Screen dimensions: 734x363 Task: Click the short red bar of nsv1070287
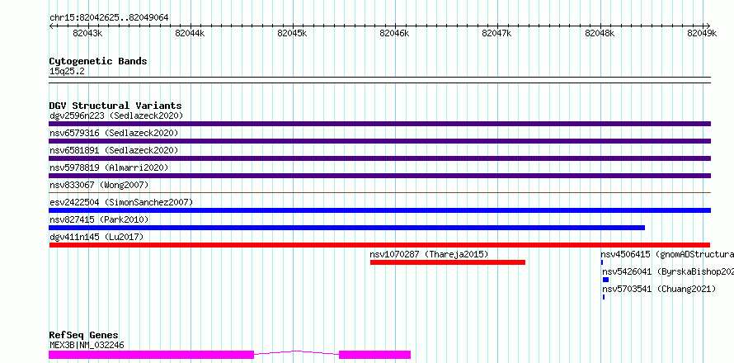pos(448,262)
